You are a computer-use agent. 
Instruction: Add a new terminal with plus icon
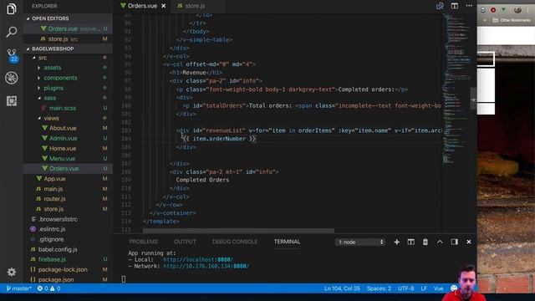397,242
